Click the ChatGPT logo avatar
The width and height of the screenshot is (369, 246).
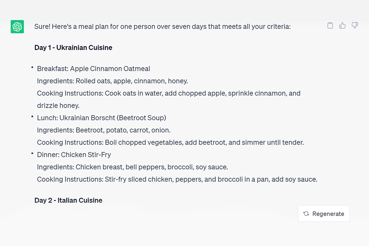(17, 27)
